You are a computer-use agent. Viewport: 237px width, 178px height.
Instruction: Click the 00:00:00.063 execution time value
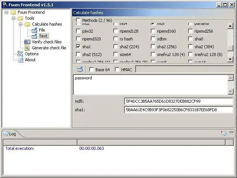tap(91, 148)
